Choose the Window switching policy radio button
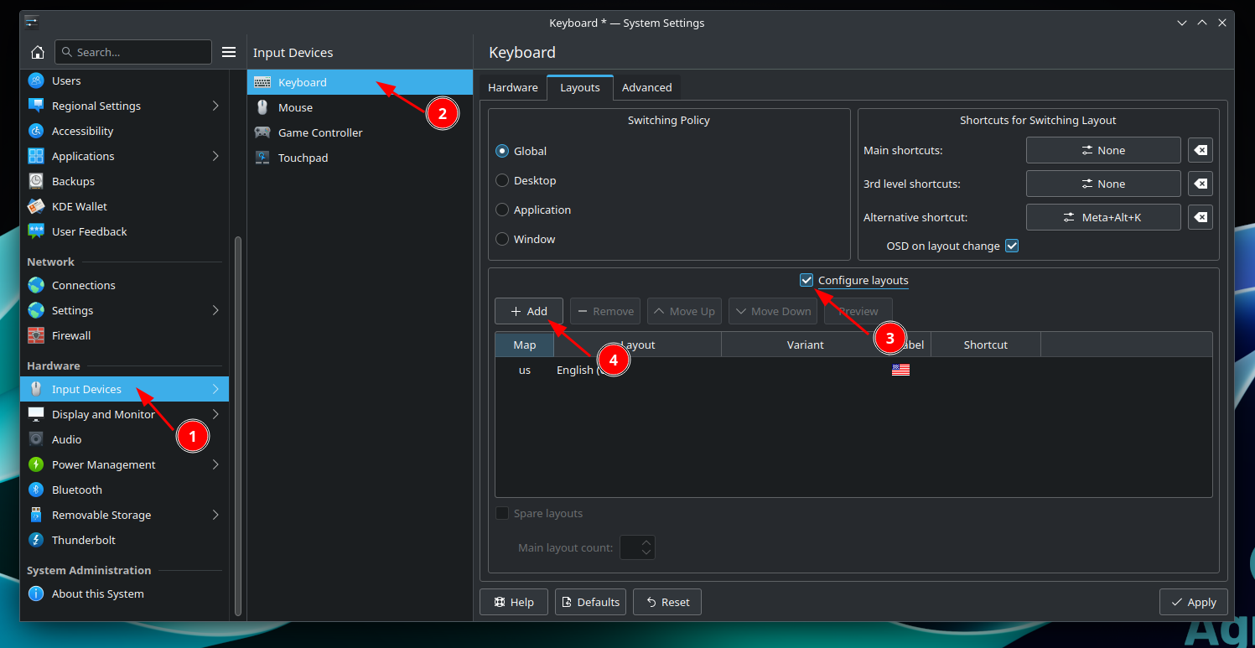Viewport: 1255px width, 648px height. (x=502, y=239)
